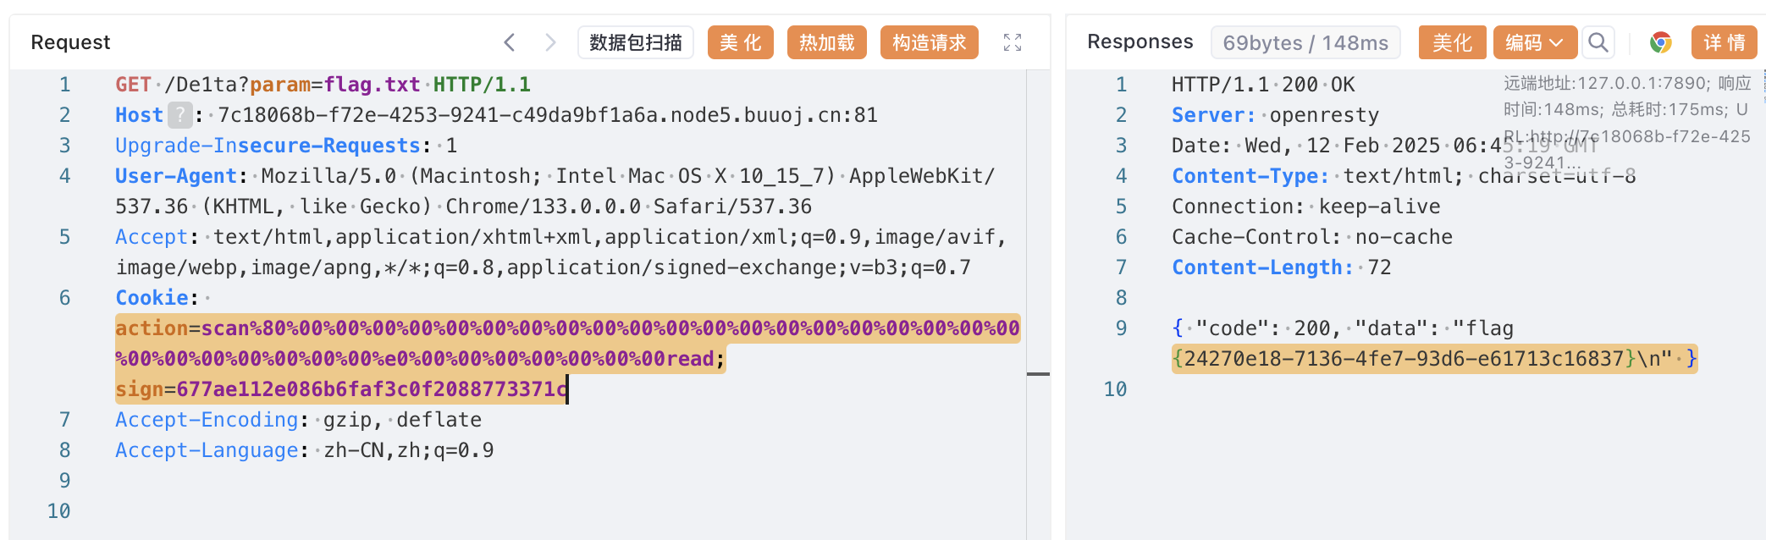Go to the previous request arrow
Screen dimensions: 1766x540
(x=509, y=42)
